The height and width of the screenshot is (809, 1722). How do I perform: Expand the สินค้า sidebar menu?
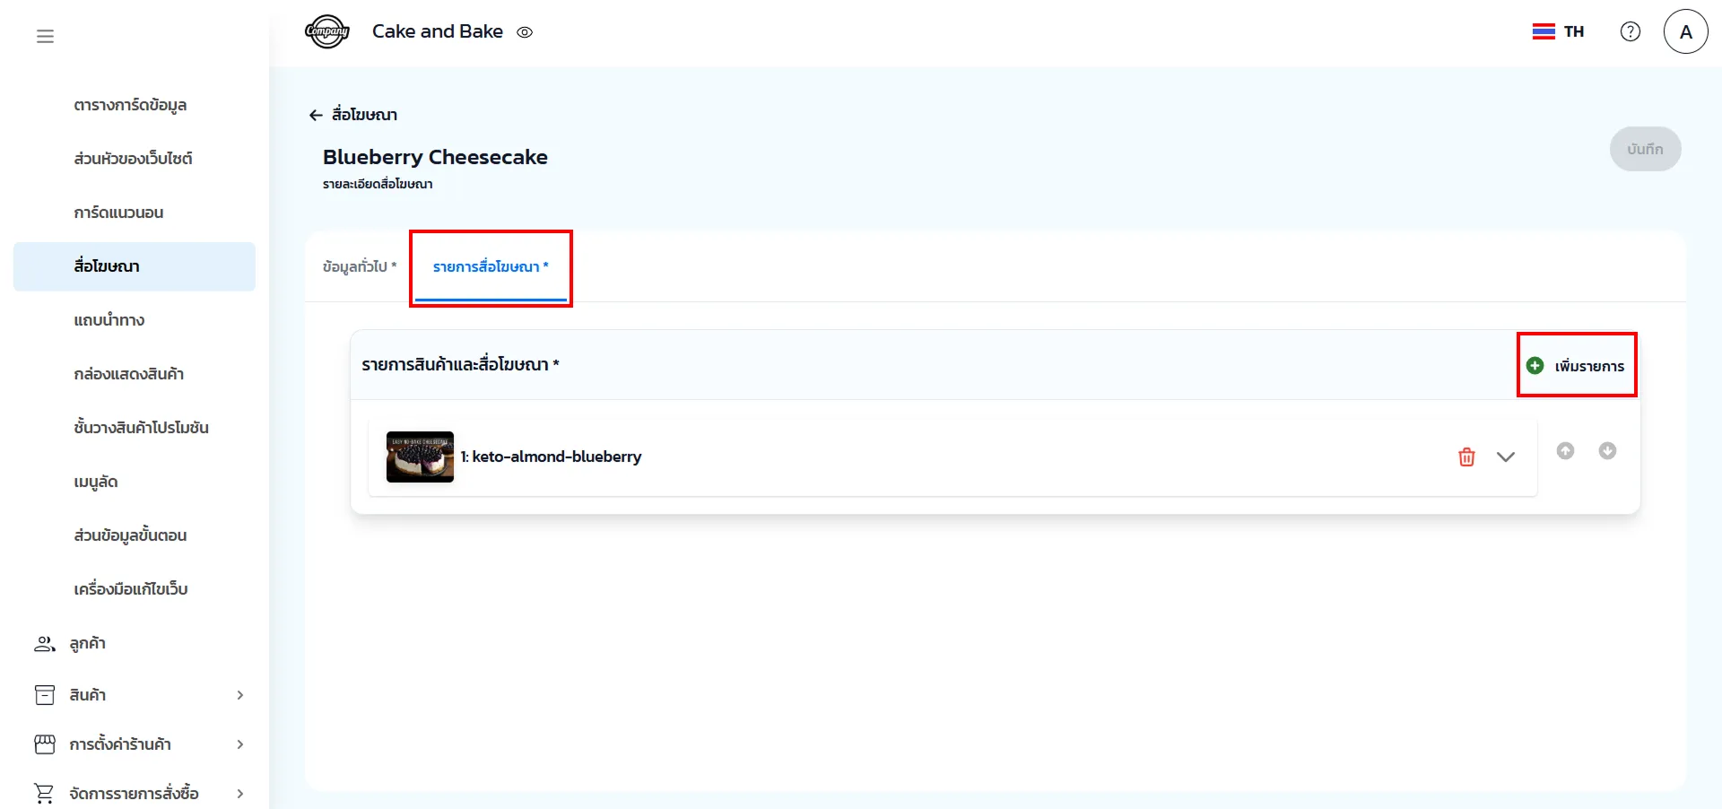coord(239,695)
